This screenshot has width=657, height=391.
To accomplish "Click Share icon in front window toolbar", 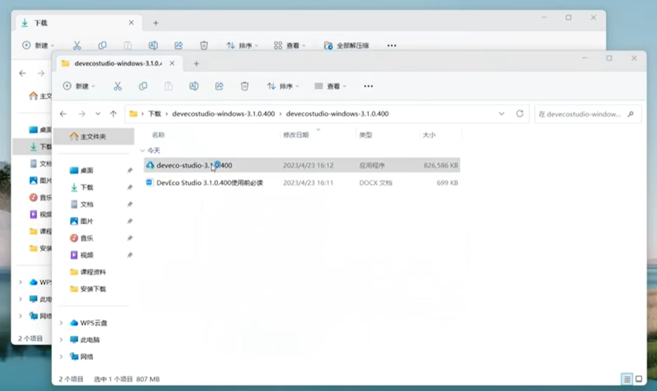I will [219, 86].
